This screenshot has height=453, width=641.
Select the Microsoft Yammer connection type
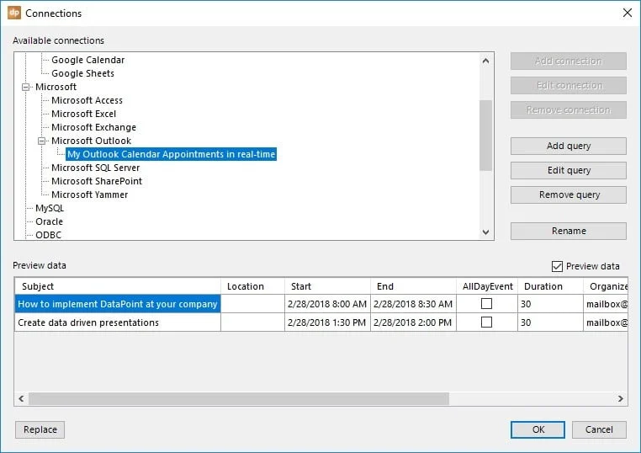pyautogui.click(x=89, y=195)
